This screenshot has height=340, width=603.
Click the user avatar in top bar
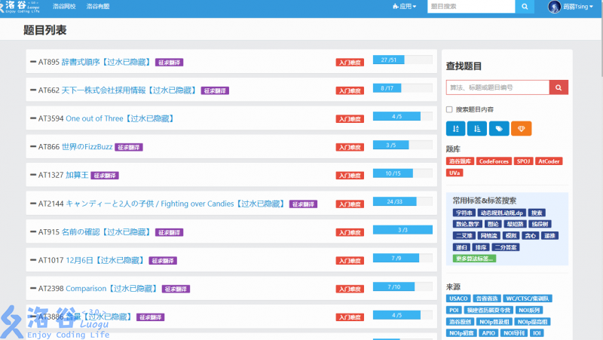[x=554, y=6]
